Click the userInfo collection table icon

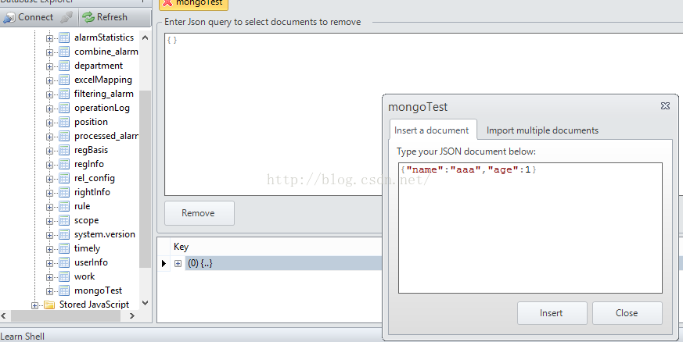[64, 262]
